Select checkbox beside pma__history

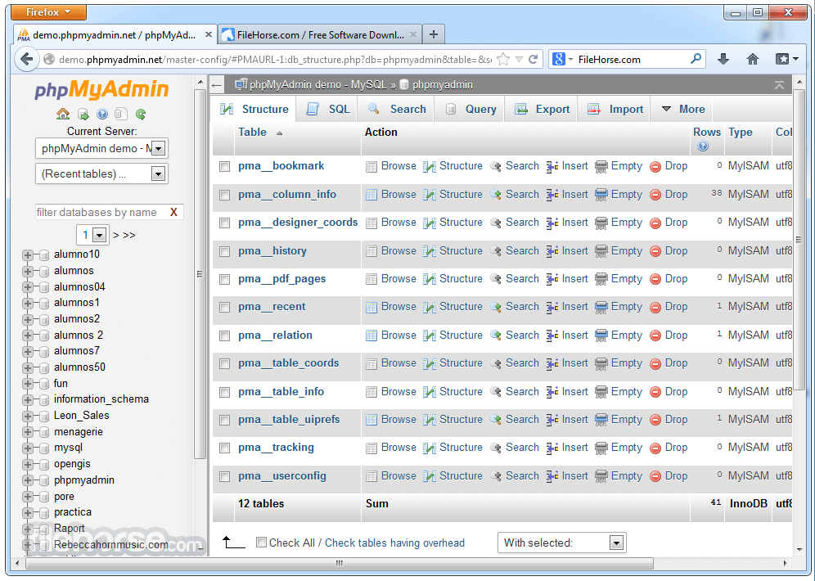point(224,251)
